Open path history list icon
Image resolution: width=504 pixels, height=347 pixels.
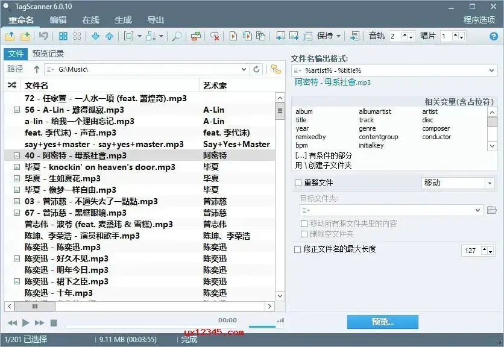coord(50,69)
